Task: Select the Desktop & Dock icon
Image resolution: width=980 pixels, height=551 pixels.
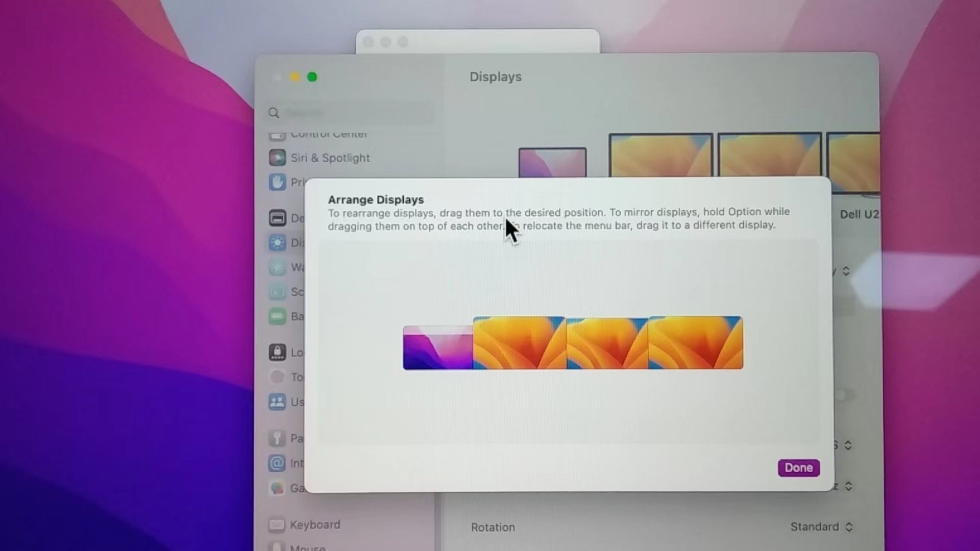Action: pyautogui.click(x=277, y=218)
